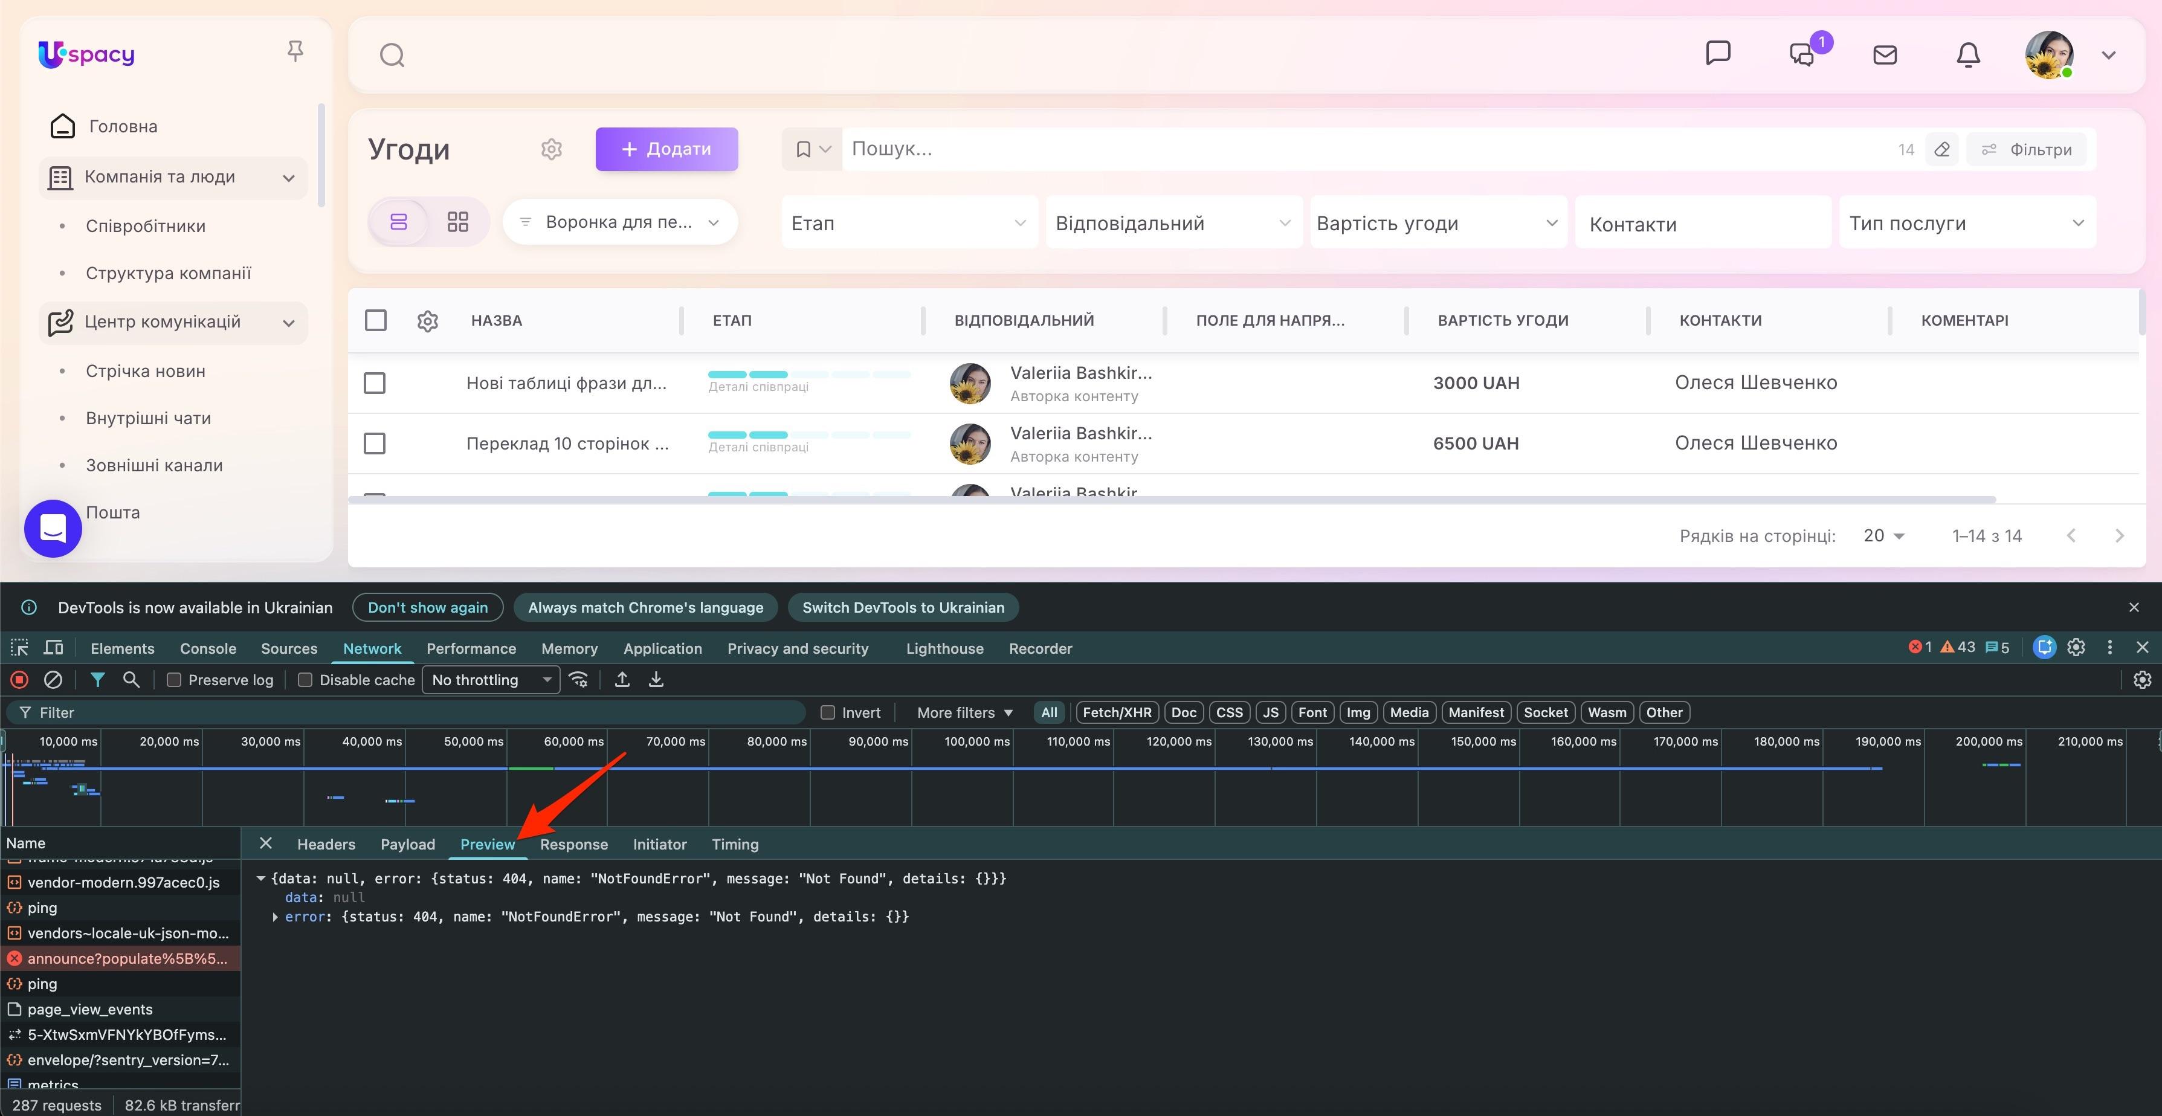2162x1116 pixels.
Task: Open deals settings gear next to Угоди
Action: point(552,149)
